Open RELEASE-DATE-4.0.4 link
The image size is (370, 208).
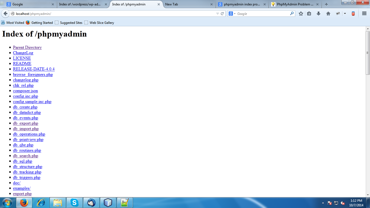click(x=34, y=69)
